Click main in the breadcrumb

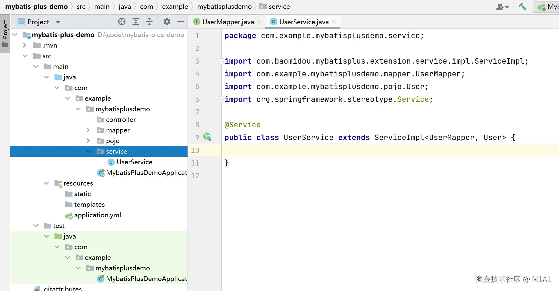click(102, 6)
